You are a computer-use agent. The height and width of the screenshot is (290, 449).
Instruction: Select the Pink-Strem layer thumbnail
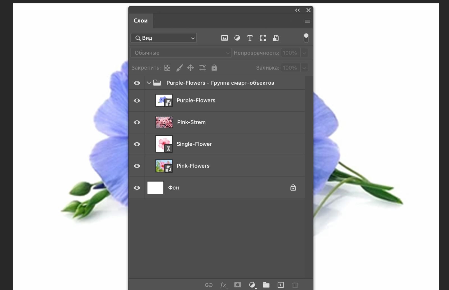(164, 122)
